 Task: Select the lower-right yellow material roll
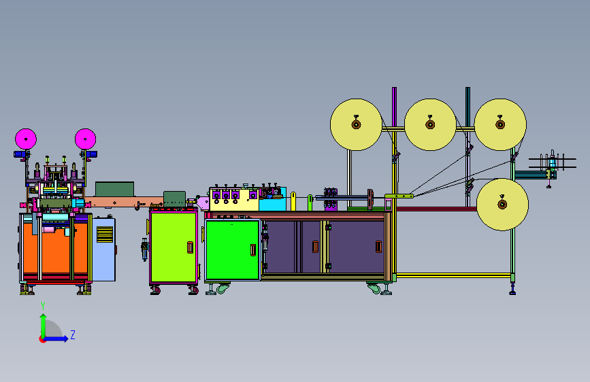point(502,205)
